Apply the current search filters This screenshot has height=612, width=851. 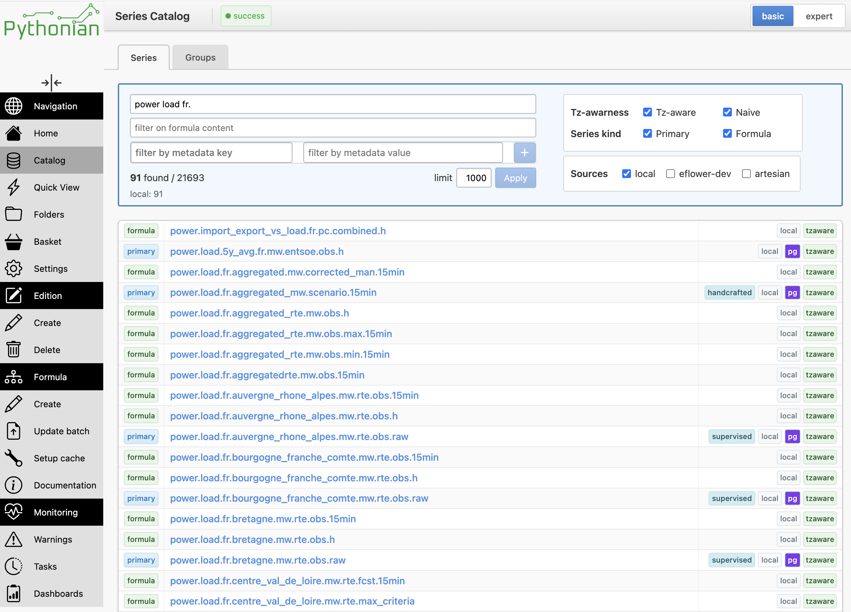point(515,178)
